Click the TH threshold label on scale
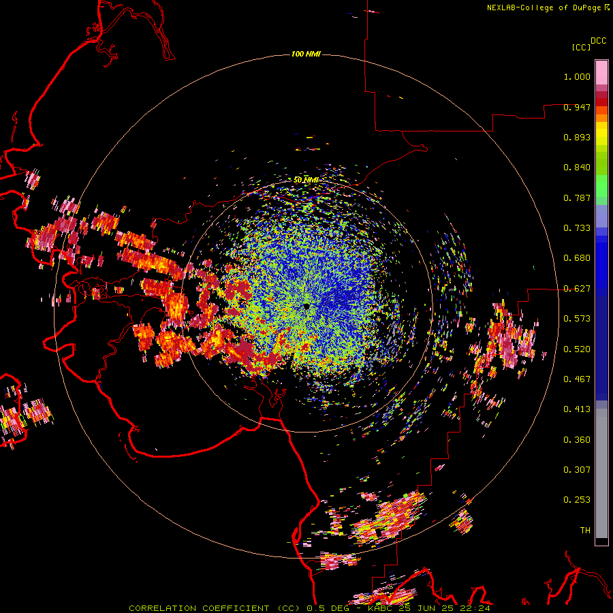Viewport: 613px width, 613px height. (585, 531)
